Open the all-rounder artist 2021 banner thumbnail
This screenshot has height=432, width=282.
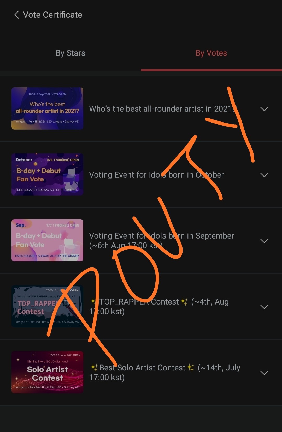[x=47, y=108]
